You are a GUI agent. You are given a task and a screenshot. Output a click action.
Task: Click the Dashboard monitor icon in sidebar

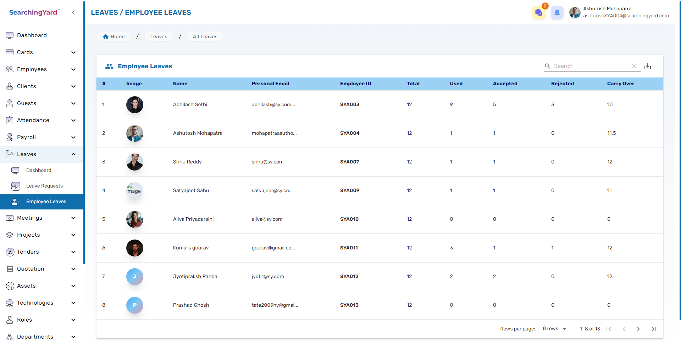pos(10,35)
